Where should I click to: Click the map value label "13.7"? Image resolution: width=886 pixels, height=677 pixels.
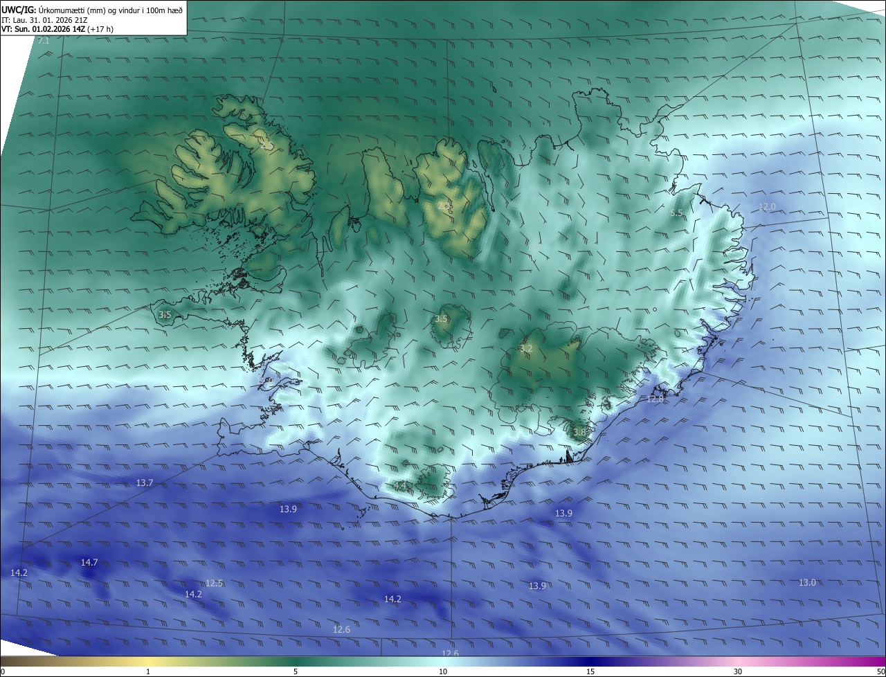(x=145, y=483)
